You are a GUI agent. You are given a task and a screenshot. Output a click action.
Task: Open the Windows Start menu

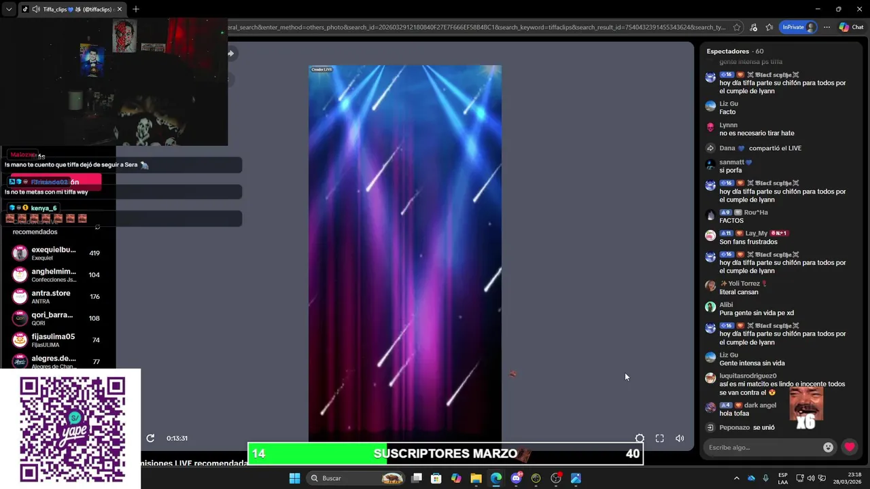pyautogui.click(x=294, y=478)
